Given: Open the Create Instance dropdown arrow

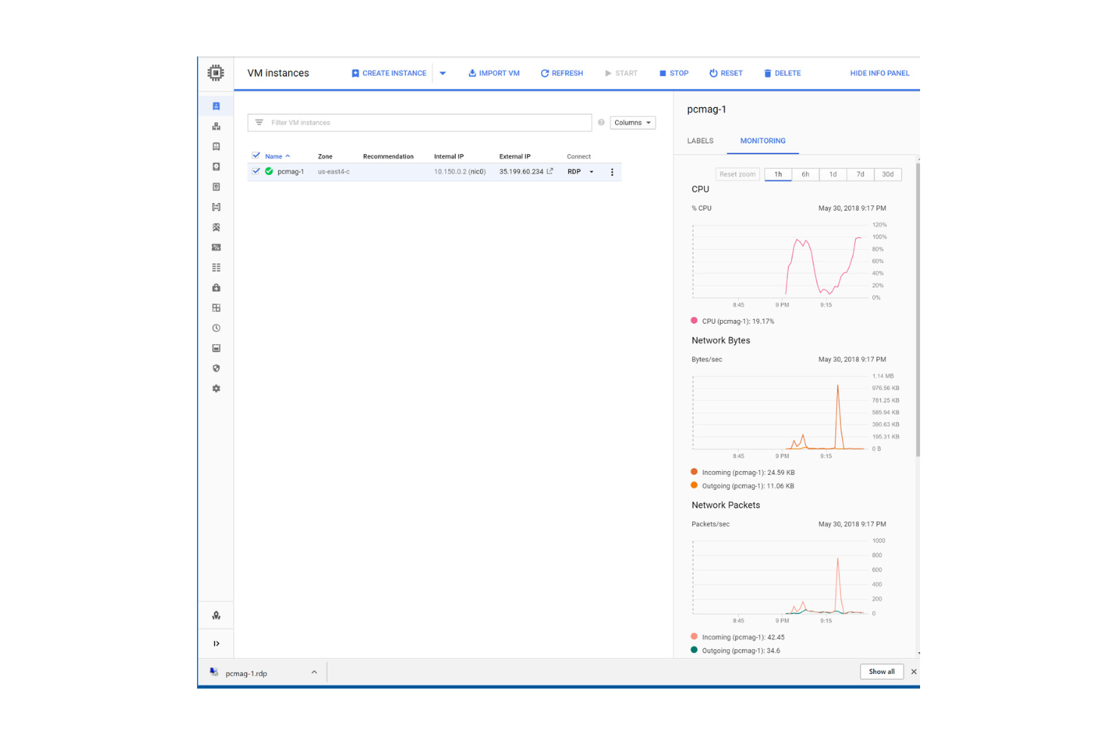Looking at the screenshot, I should [x=443, y=72].
